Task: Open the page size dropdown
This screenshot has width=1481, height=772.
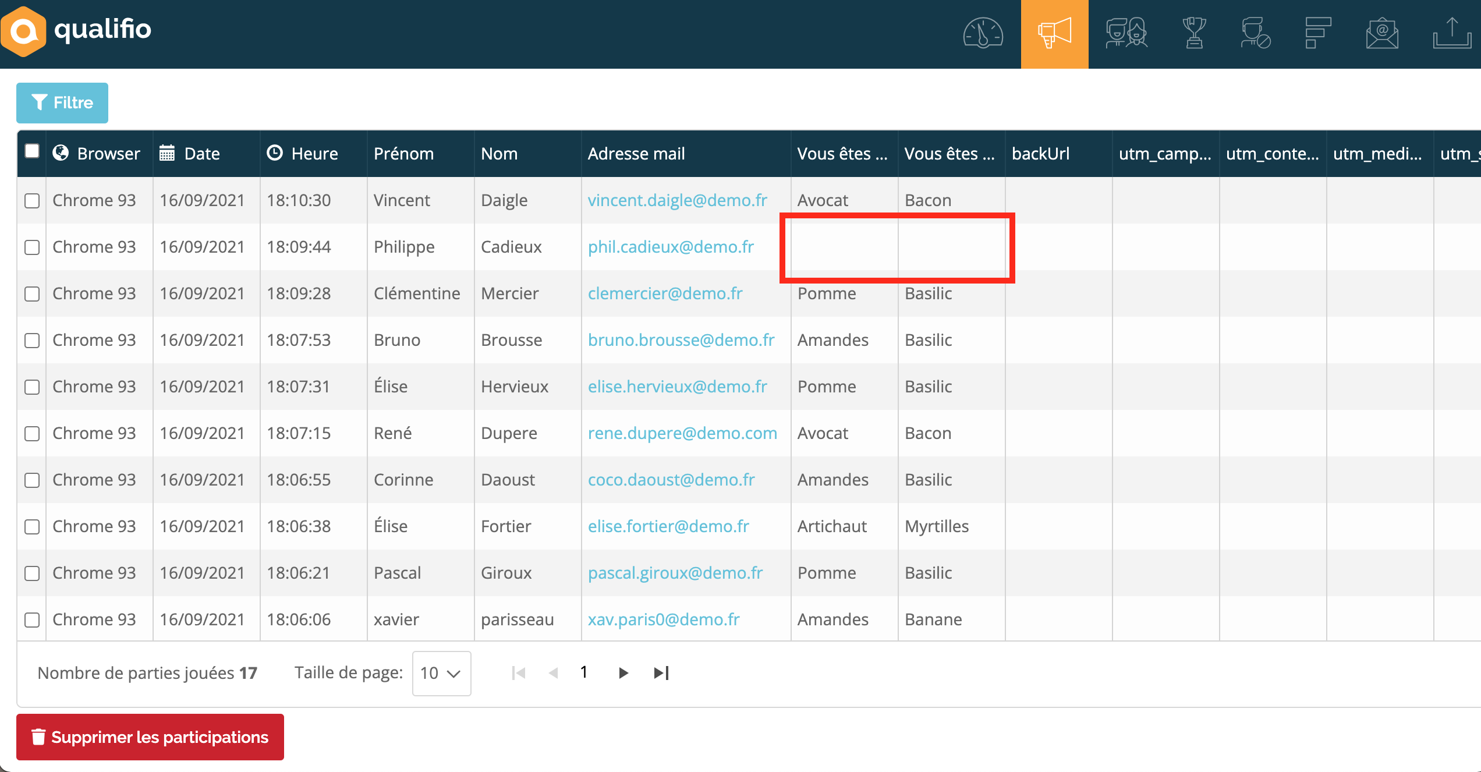Action: (441, 673)
